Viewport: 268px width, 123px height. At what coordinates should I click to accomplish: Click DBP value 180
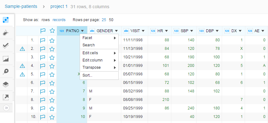[x=216, y=108]
